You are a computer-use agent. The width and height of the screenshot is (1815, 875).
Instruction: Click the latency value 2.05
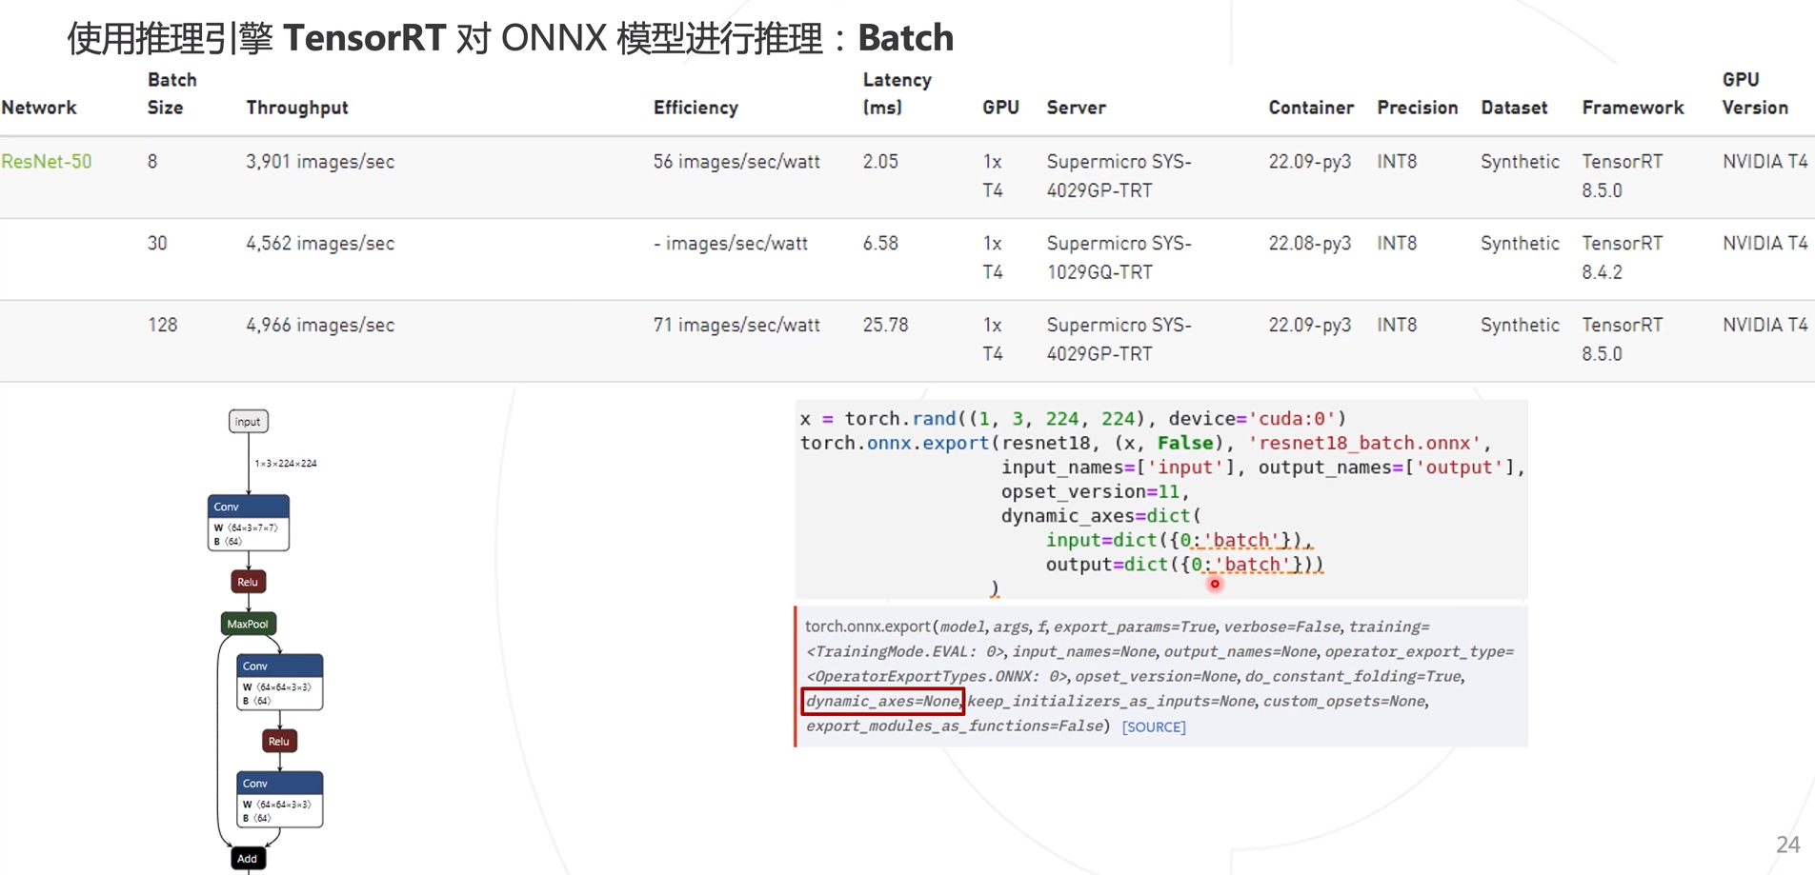(x=880, y=162)
